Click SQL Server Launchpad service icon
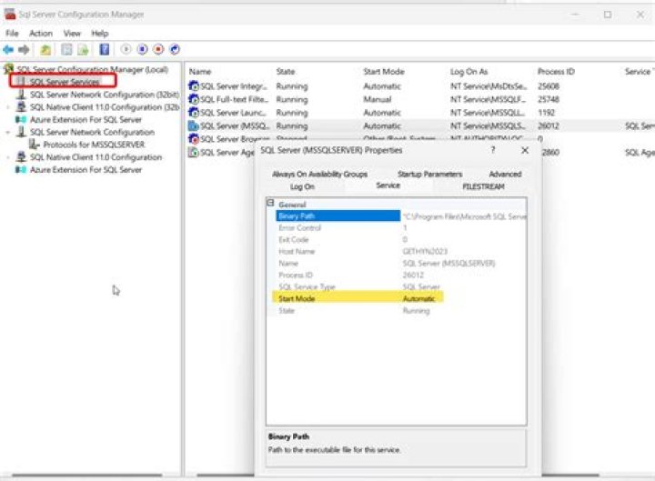Screen dimensions: 655x481 pos(194,113)
